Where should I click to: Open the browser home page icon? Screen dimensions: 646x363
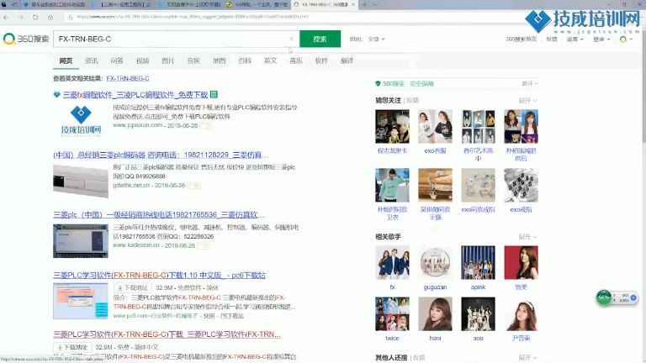pos(50,18)
